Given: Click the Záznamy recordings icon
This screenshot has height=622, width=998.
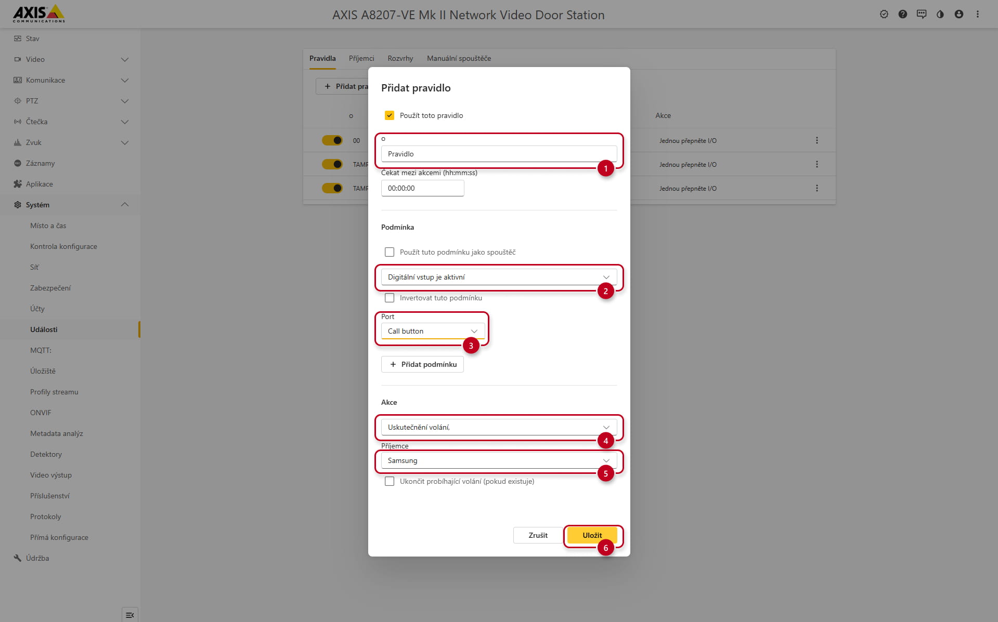Looking at the screenshot, I should pos(18,163).
